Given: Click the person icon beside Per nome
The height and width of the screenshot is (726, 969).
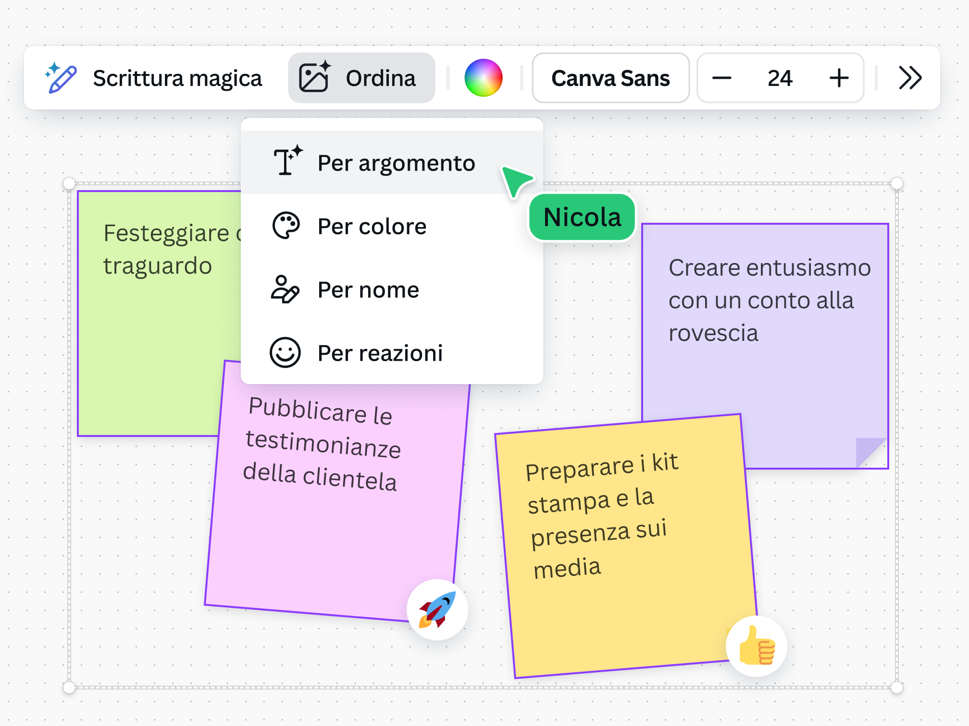Looking at the screenshot, I should (x=285, y=289).
